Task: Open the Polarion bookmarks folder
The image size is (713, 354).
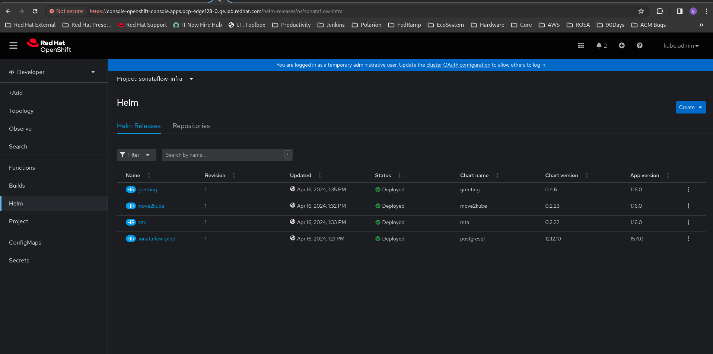Action: 366,25
